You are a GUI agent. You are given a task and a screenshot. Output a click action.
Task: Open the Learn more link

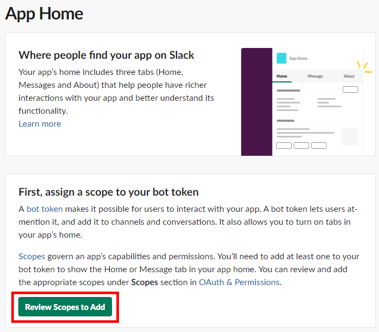pos(40,124)
